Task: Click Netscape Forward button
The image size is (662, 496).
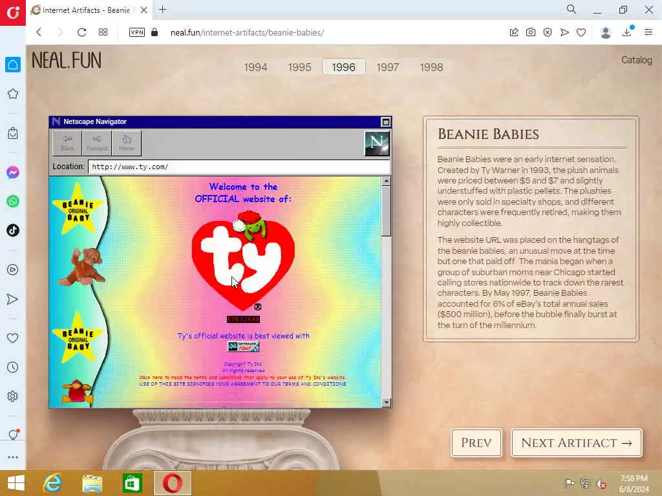Action: tap(97, 143)
